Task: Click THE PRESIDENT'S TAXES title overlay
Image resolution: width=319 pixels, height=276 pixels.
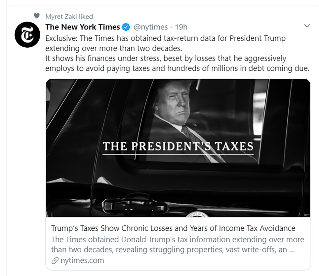Action: (x=178, y=146)
